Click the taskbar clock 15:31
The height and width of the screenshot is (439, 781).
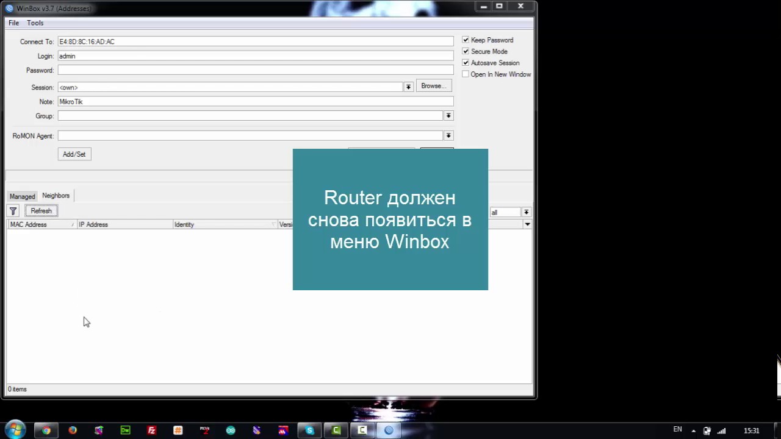[752, 430]
